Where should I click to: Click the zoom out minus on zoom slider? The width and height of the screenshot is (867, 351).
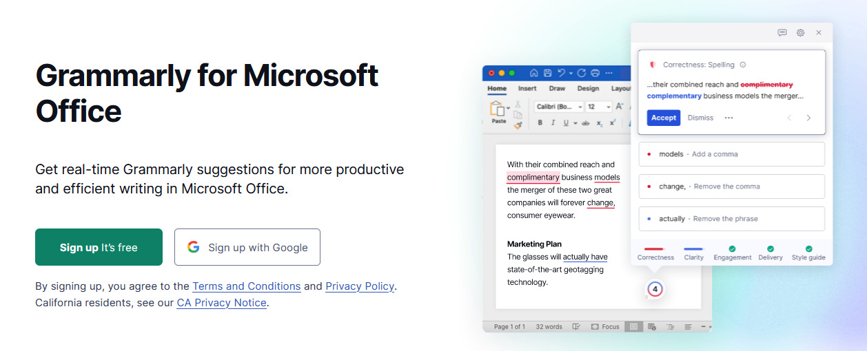click(703, 326)
